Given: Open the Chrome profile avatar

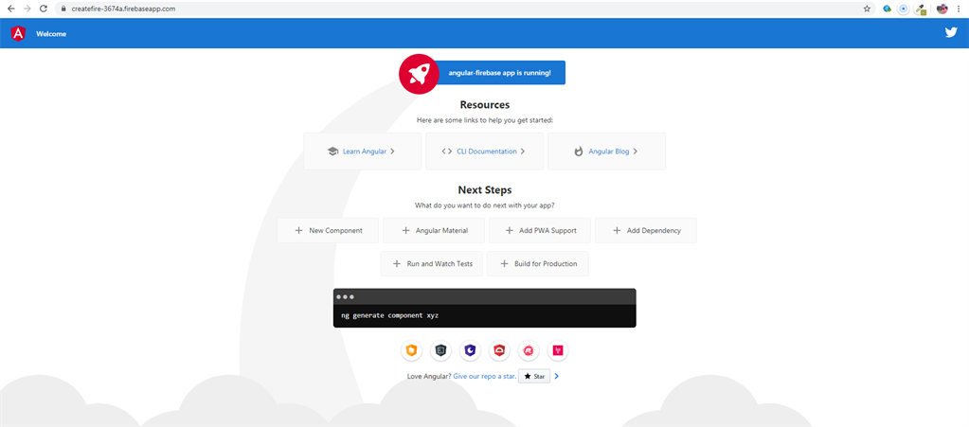Looking at the screenshot, I should 942,9.
